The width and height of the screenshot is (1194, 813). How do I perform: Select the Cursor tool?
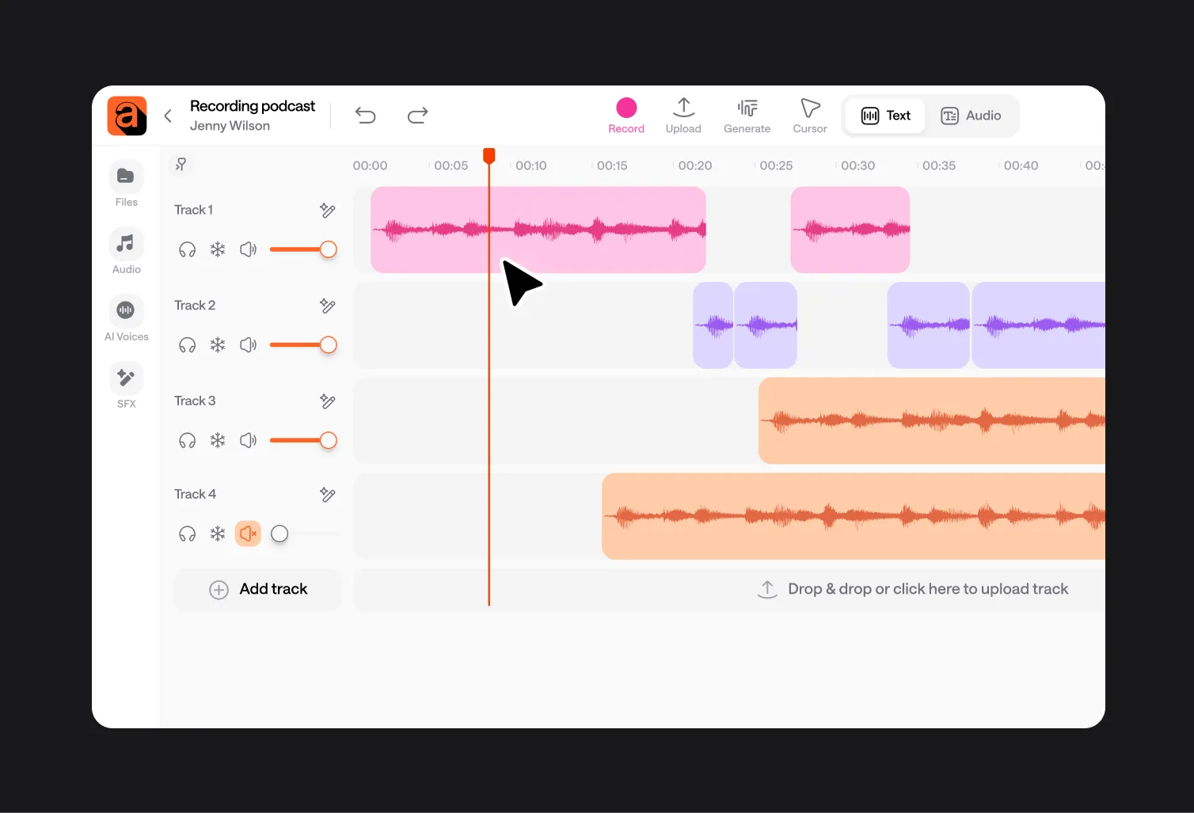810,116
